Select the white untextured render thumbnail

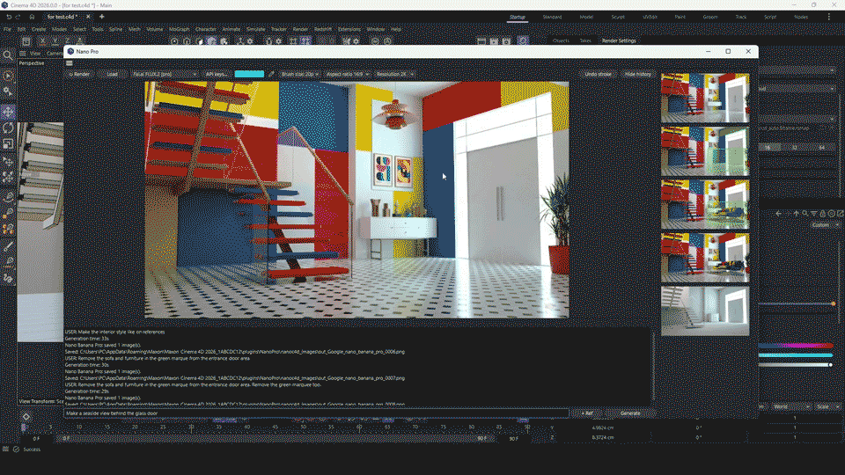point(705,311)
